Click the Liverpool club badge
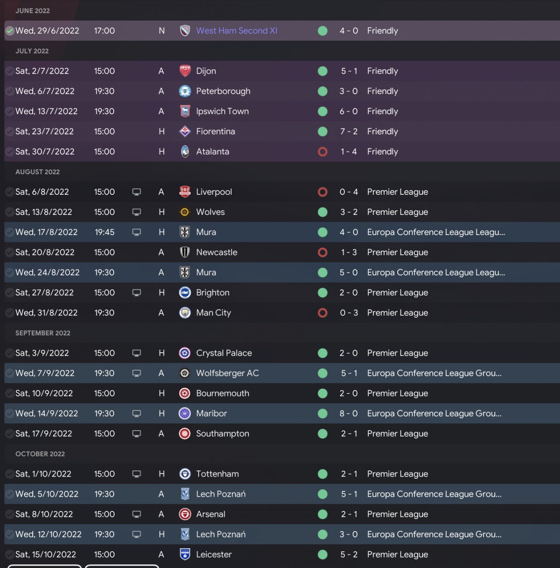This screenshot has width=560, height=568. [x=185, y=192]
